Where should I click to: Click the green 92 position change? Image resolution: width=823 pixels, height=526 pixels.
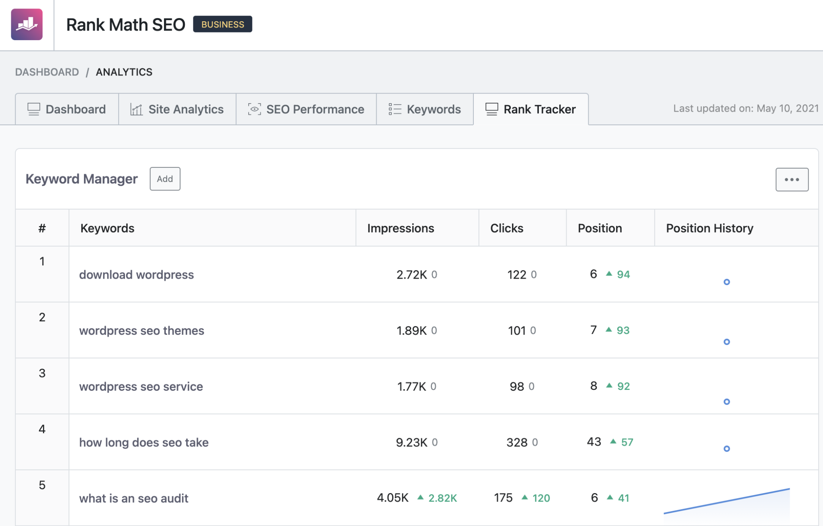pyautogui.click(x=623, y=386)
